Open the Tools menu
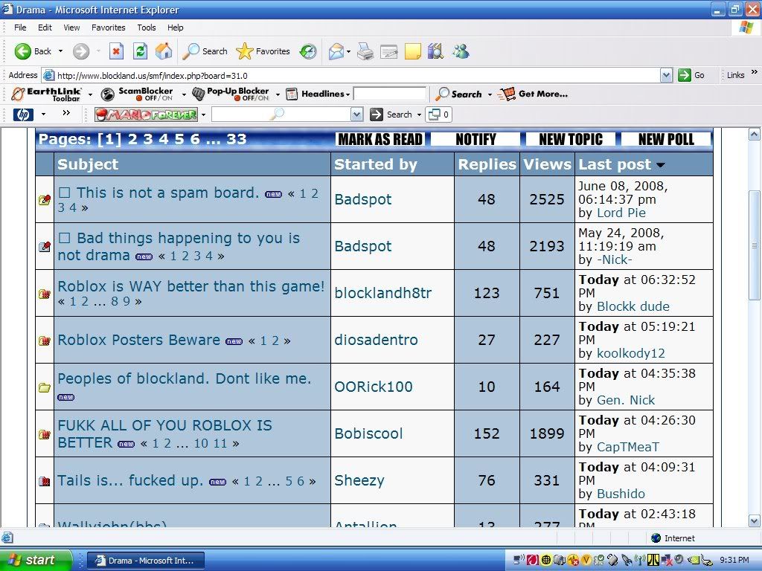Viewport: 762px width, 571px height. pyautogui.click(x=147, y=28)
